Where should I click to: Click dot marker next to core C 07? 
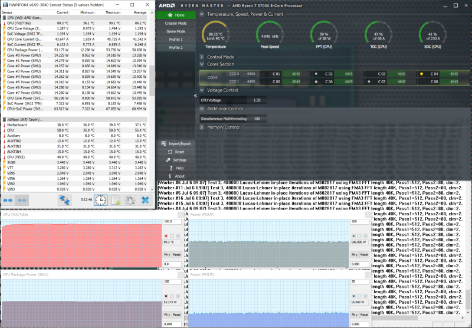[369, 81]
